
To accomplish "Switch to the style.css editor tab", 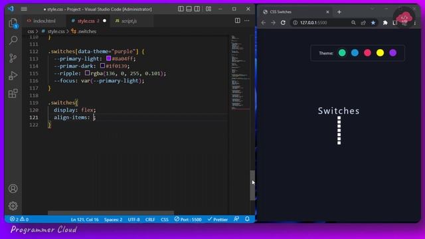I will 88,21.
